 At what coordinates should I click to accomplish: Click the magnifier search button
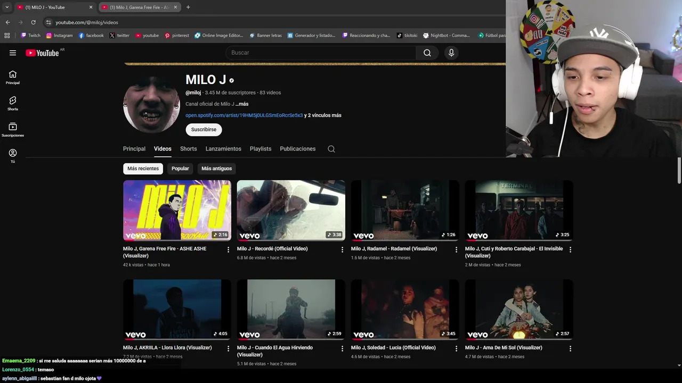pyautogui.click(x=427, y=53)
